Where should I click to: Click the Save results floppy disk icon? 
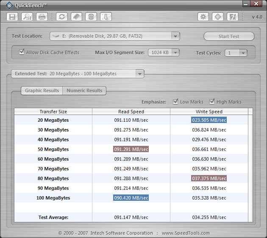pyautogui.click(x=13, y=17)
